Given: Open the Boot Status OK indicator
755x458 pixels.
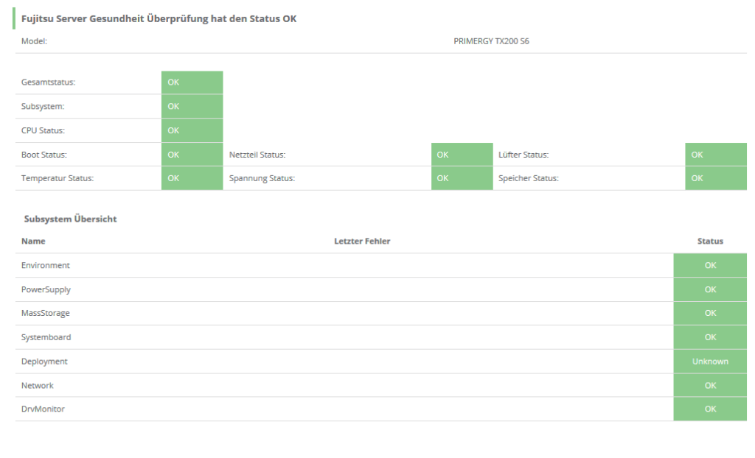Looking at the screenshot, I should (191, 154).
